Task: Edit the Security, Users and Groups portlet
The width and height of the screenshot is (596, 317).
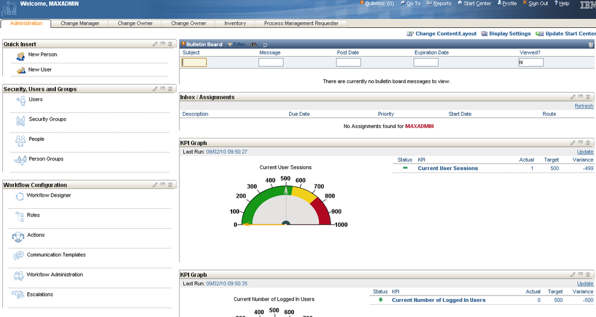Action: pyautogui.click(x=155, y=89)
